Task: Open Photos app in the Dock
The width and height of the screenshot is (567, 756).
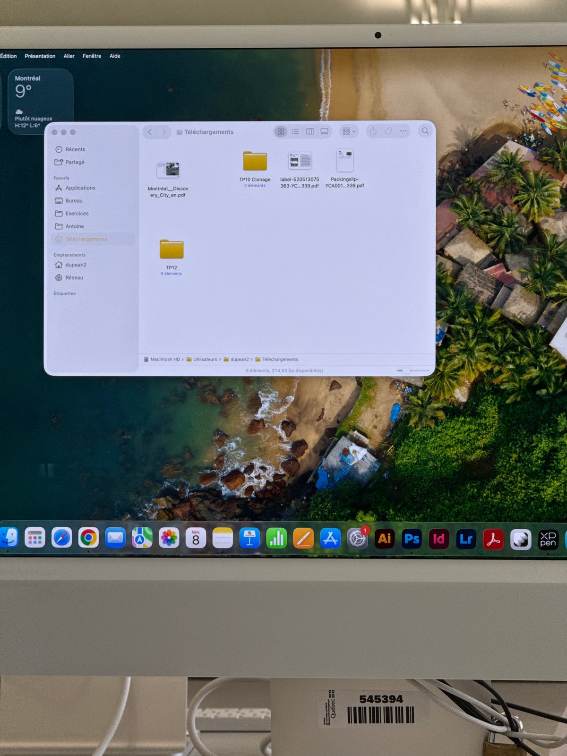Action: point(169,538)
